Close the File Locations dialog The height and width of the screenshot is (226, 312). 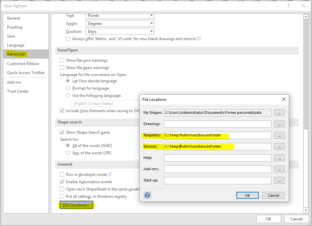[x=284, y=99]
